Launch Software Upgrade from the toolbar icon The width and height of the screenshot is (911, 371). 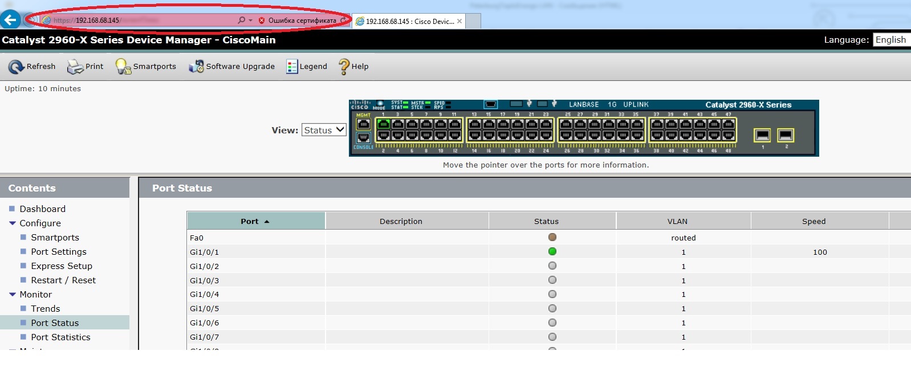click(196, 67)
